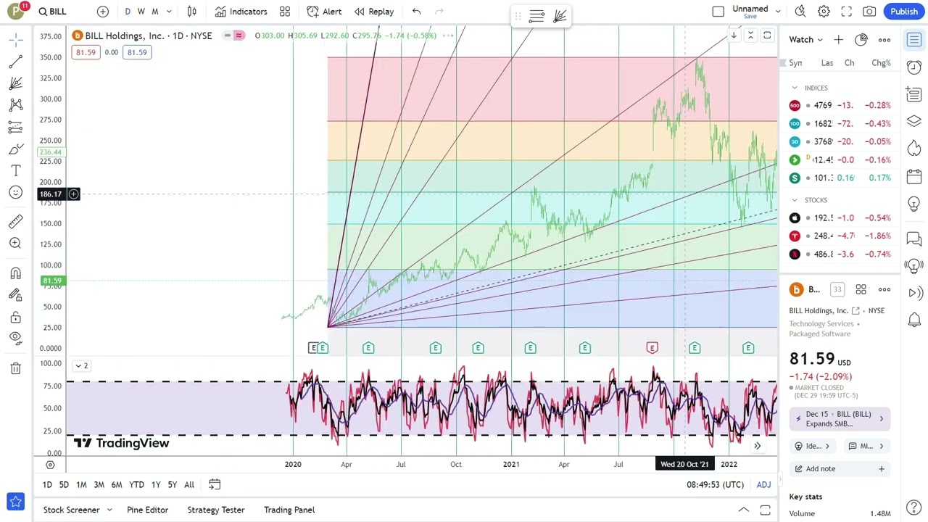The image size is (928, 522).
Task: Open watchlist more options menu
Action: point(884,40)
